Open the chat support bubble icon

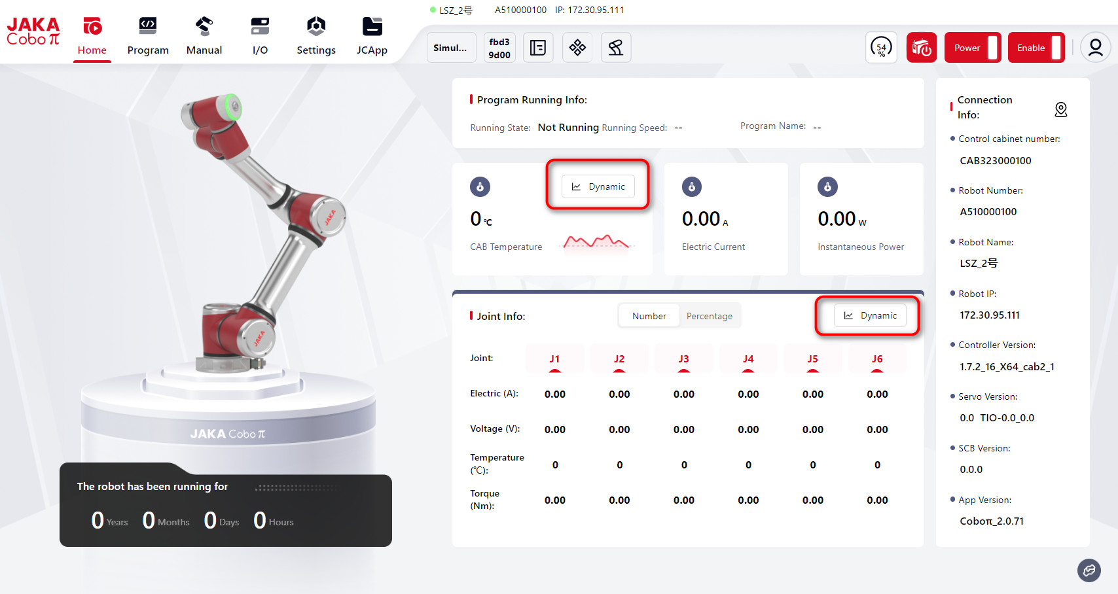[x=1089, y=570]
